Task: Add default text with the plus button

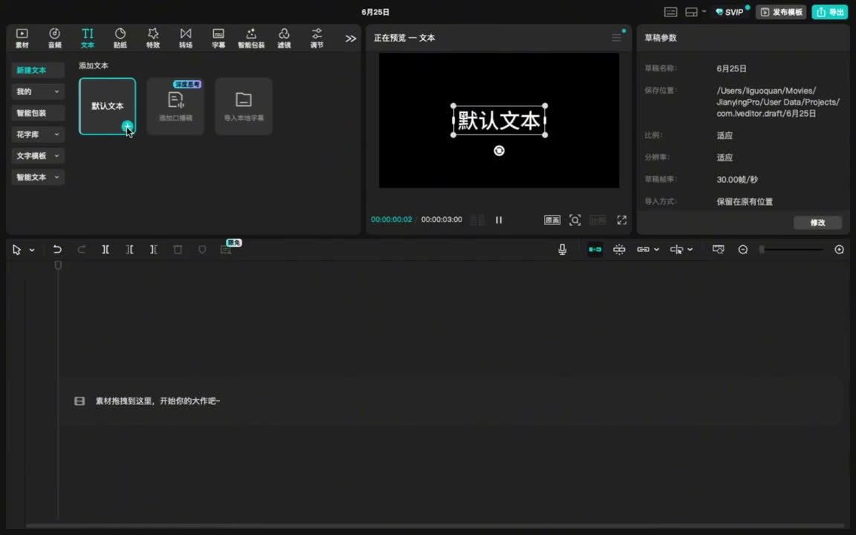Action: coord(126,126)
